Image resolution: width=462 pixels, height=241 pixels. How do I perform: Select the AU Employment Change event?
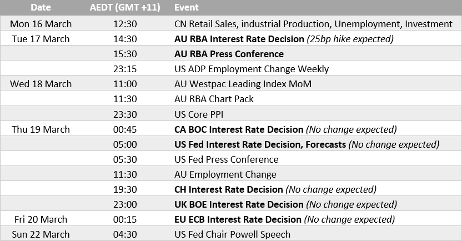(x=225, y=174)
